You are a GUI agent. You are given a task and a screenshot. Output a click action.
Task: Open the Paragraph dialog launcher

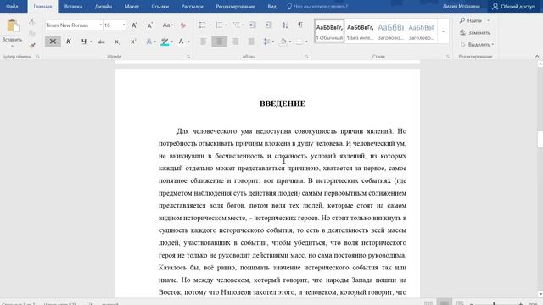(x=306, y=57)
